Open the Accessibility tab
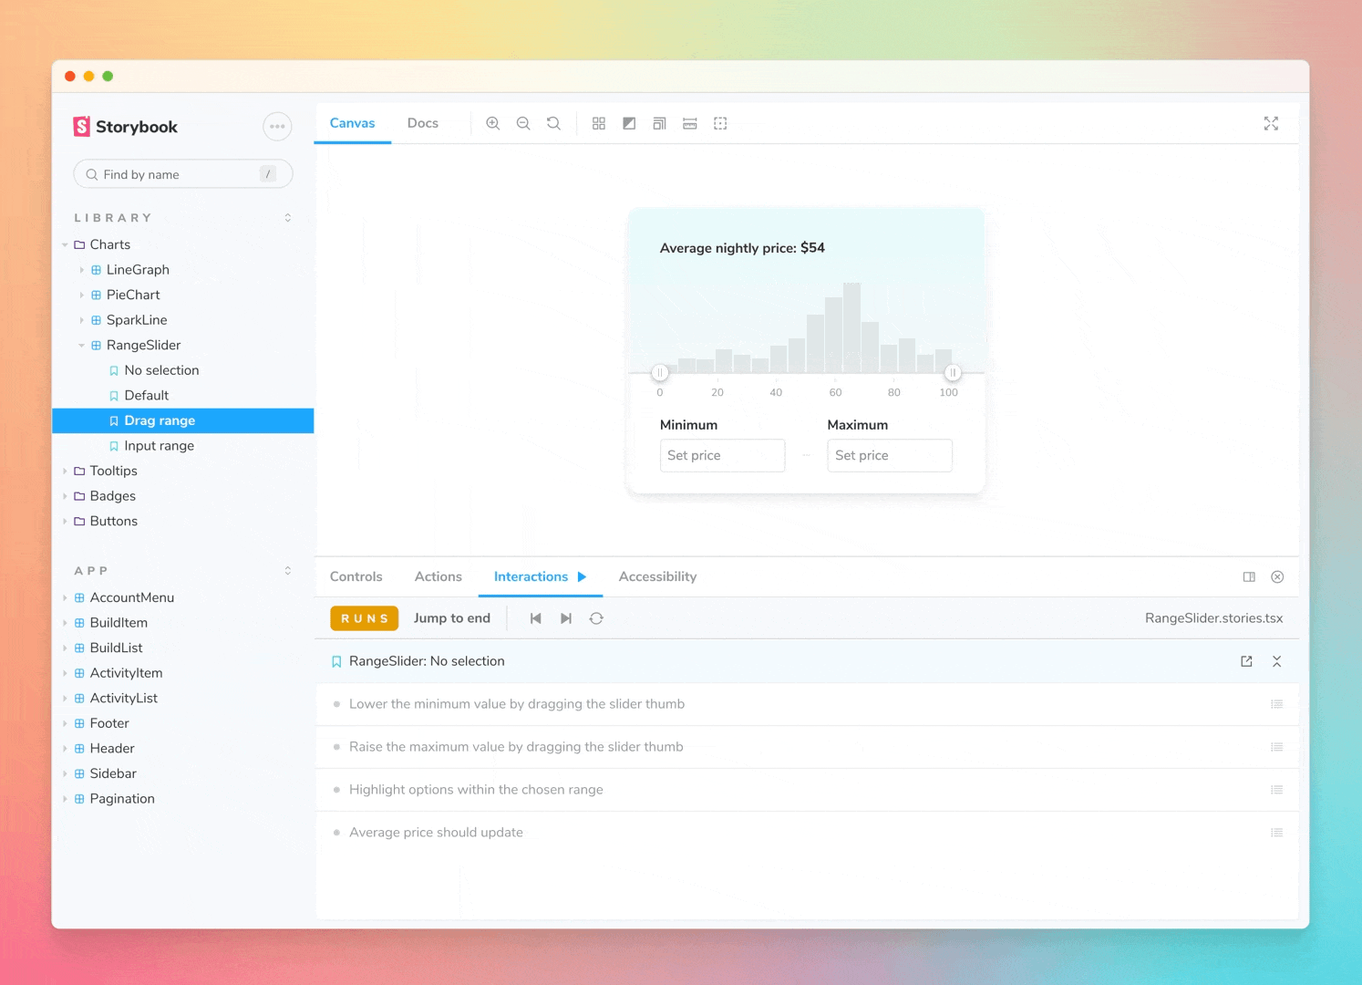The height and width of the screenshot is (985, 1362). [657, 576]
